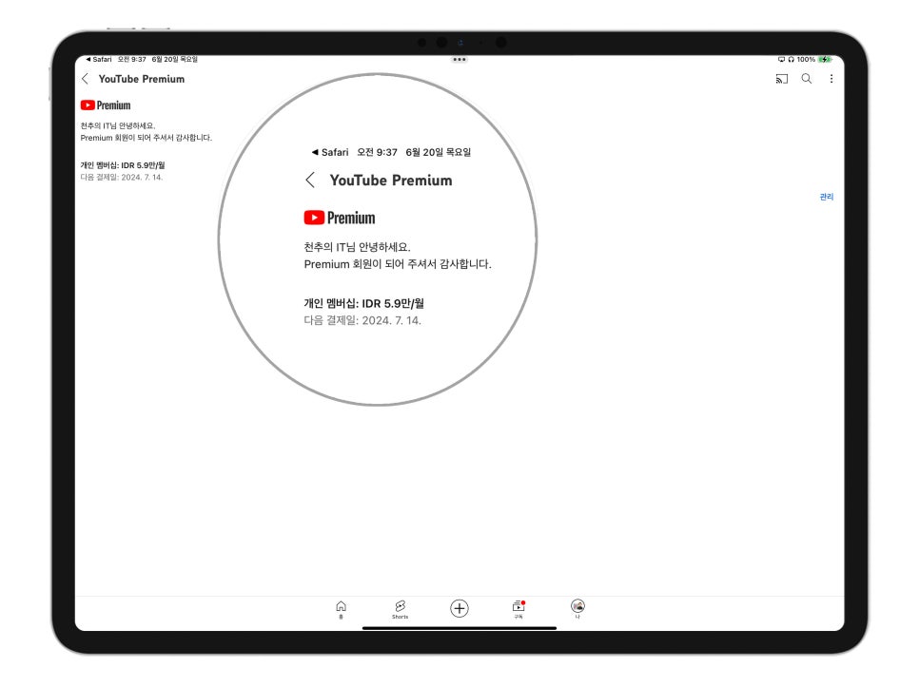Tap the plus create button
Viewport: 919px width, 687px height.
[459, 608]
